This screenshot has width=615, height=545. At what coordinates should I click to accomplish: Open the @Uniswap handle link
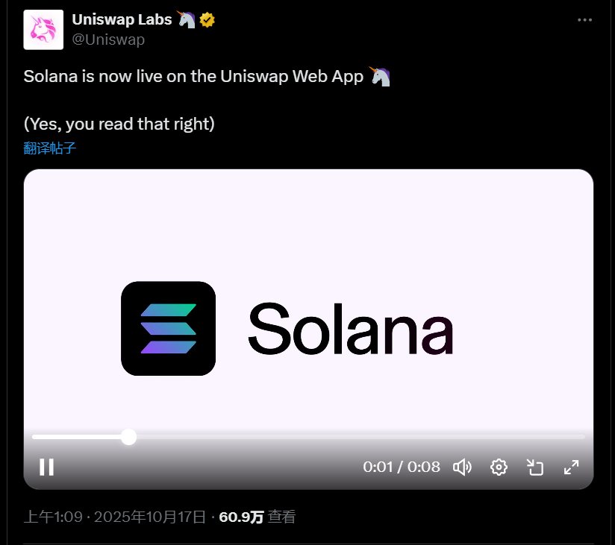coord(108,40)
